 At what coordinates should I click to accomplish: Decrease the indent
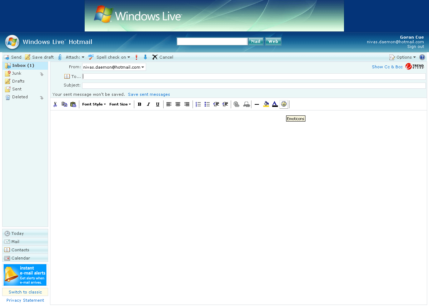point(216,104)
